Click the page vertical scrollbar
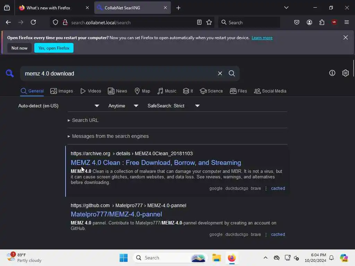The width and height of the screenshot is (355, 266). coord(353,68)
